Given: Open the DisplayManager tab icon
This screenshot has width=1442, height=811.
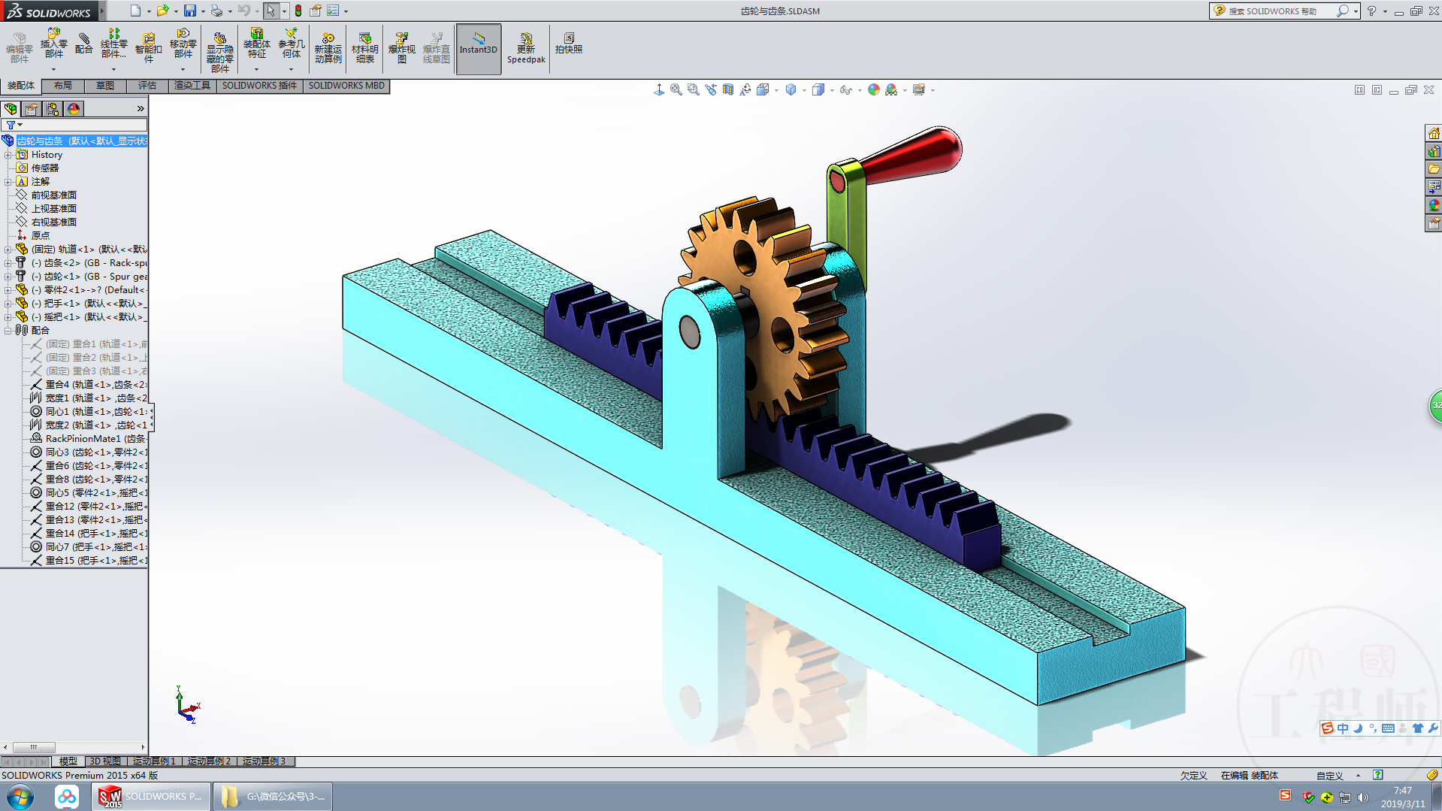Looking at the screenshot, I should pos(74,109).
